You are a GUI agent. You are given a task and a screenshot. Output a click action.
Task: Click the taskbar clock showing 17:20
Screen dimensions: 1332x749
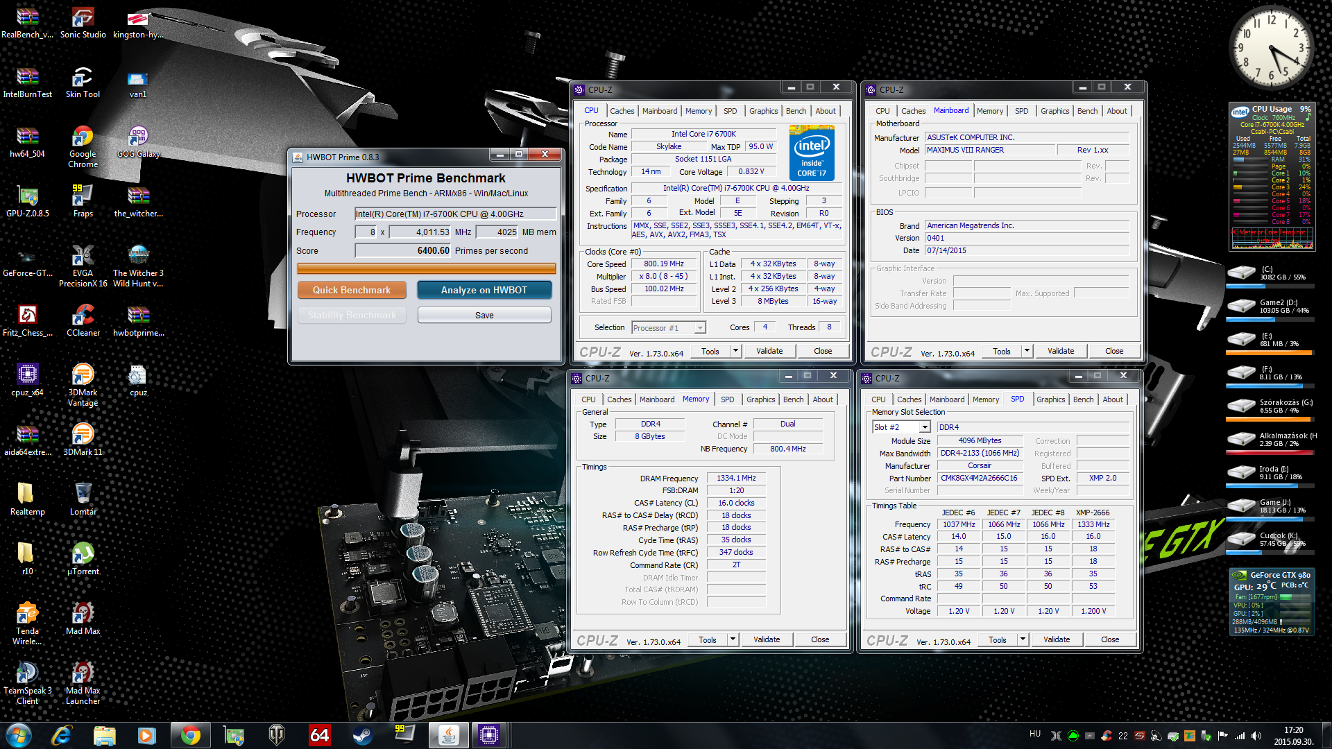click(1293, 736)
